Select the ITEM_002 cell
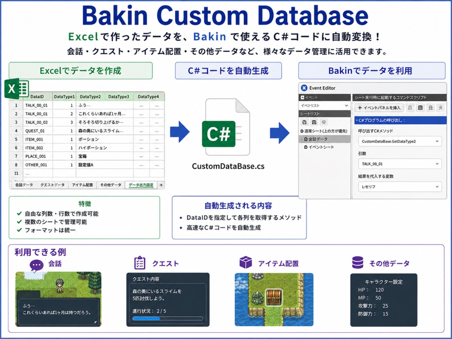The height and width of the screenshot is (339, 452). [38, 148]
